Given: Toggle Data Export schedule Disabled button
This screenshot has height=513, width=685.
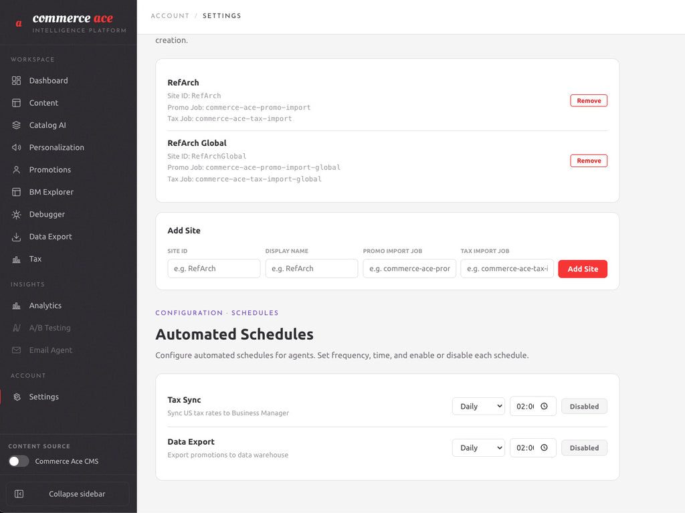Looking at the screenshot, I should pos(584,448).
